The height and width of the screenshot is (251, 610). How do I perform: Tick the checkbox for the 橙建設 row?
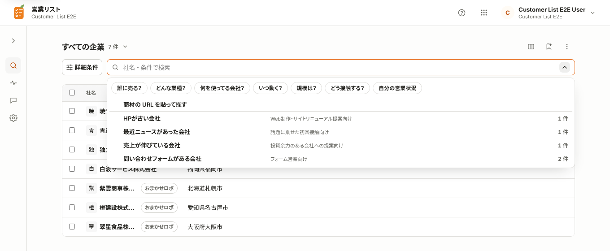pyautogui.click(x=72, y=207)
